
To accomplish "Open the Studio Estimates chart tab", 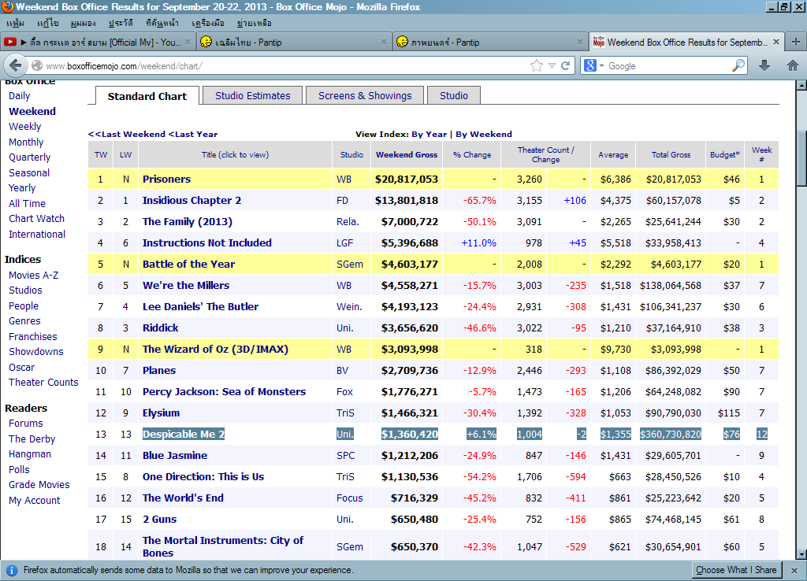I will point(253,95).
